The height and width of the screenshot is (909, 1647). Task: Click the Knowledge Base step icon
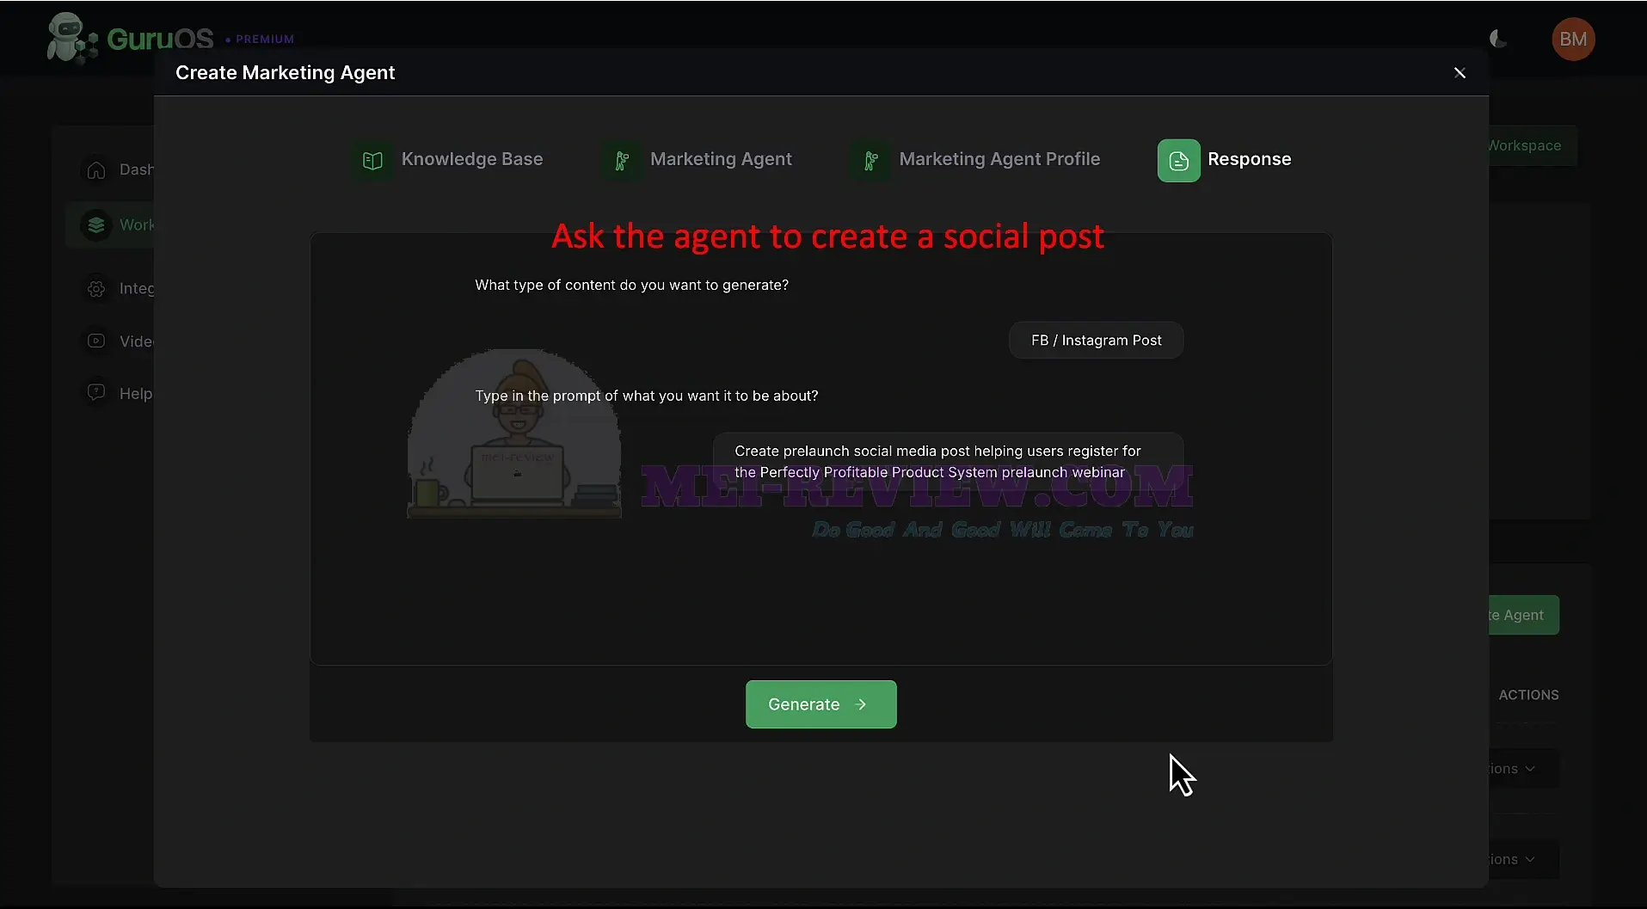pyautogui.click(x=372, y=161)
